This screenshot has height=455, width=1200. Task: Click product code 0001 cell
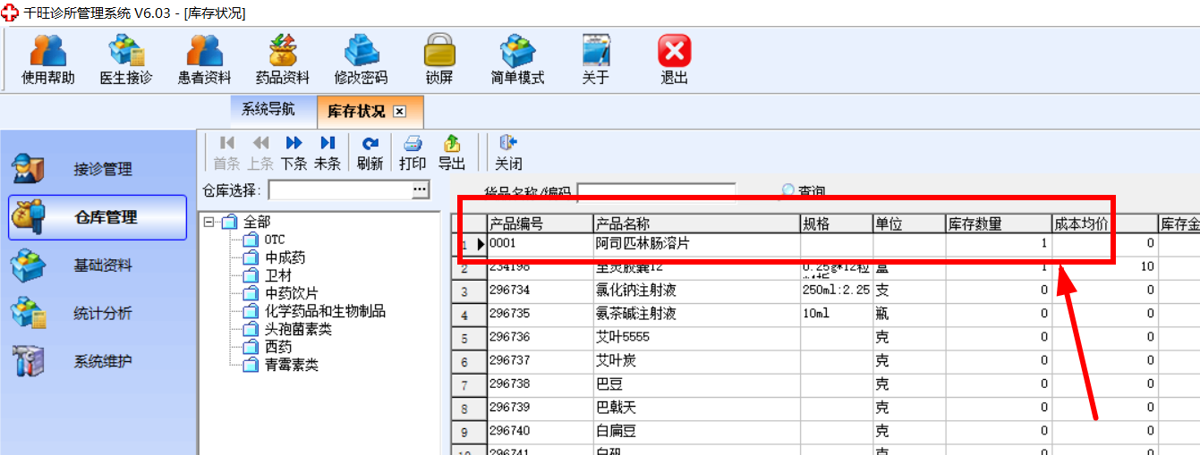pos(540,243)
